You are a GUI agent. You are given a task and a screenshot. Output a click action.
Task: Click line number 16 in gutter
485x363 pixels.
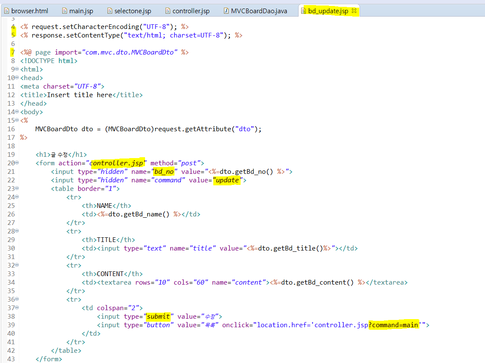tap(11, 129)
